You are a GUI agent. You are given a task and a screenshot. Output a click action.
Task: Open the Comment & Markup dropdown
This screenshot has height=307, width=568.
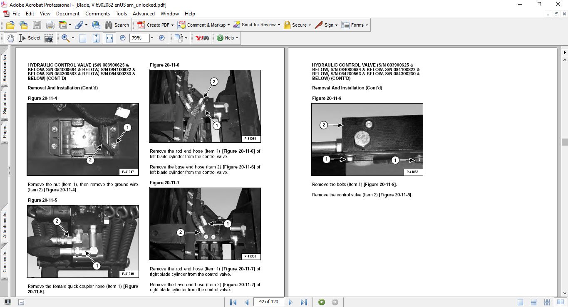pyautogui.click(x=203, y=25)
